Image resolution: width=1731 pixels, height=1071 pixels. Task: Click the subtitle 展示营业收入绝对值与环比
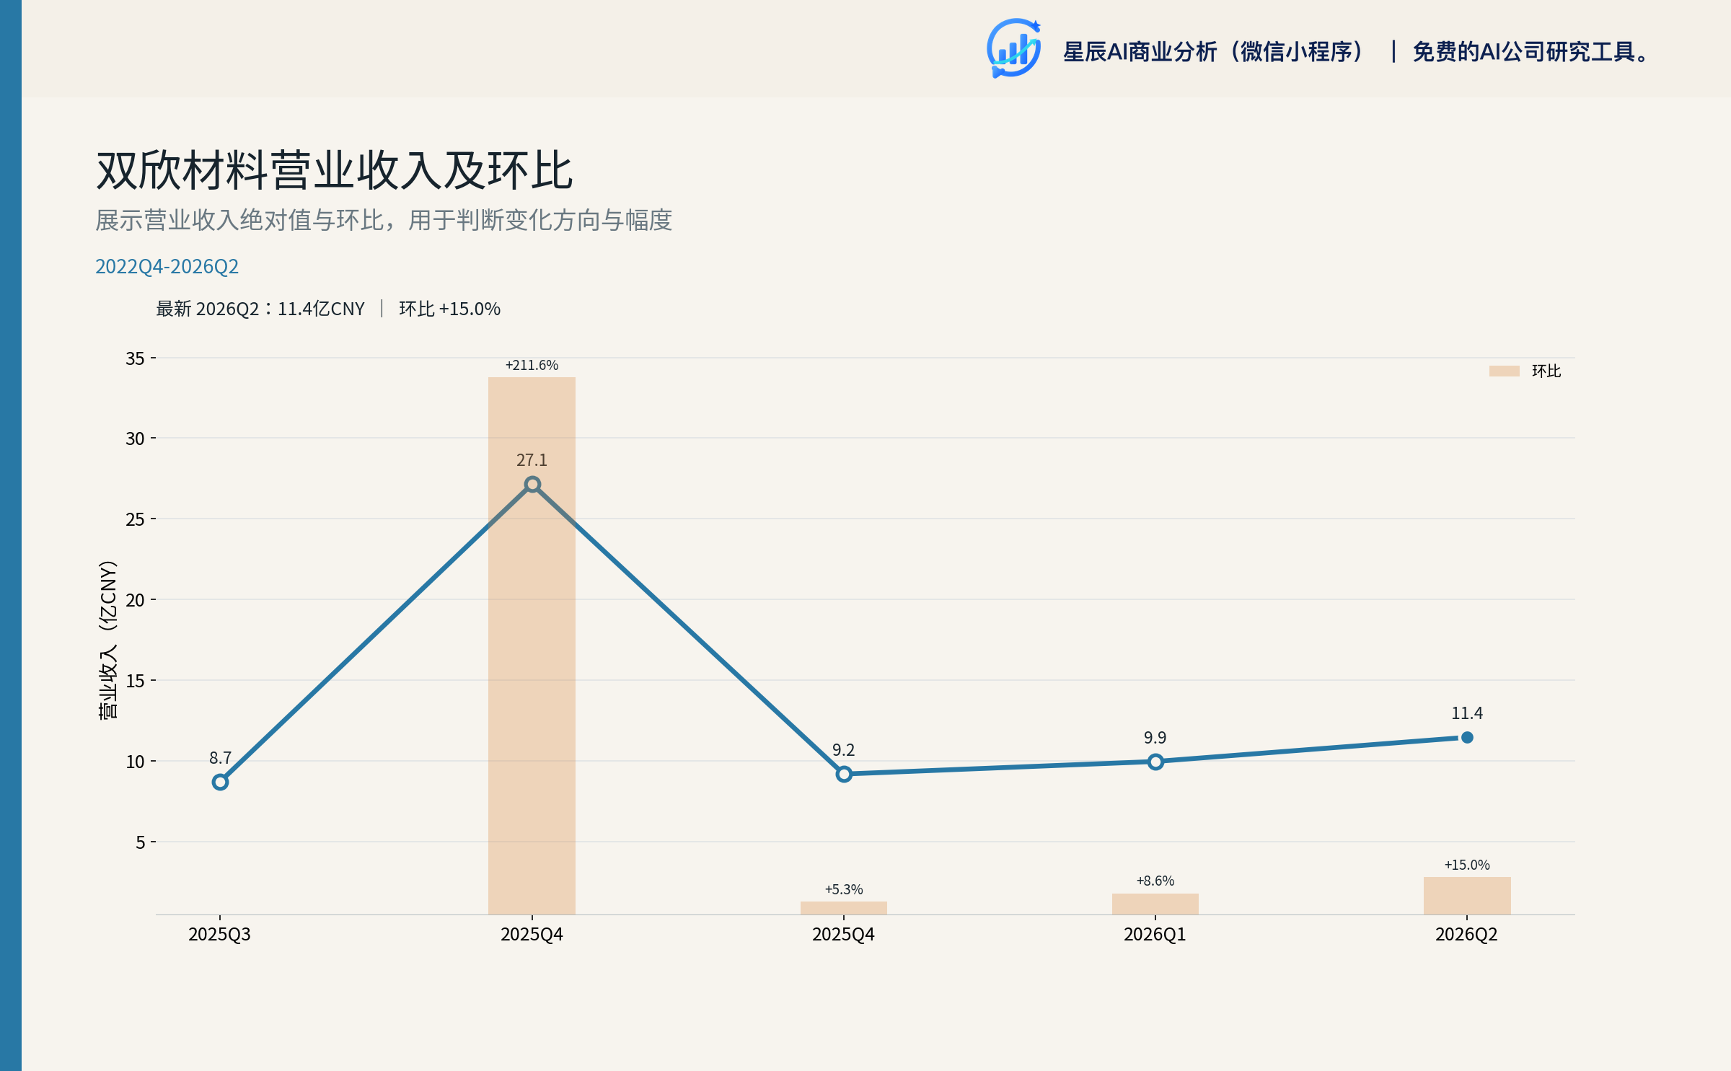(x=239, y=220)
